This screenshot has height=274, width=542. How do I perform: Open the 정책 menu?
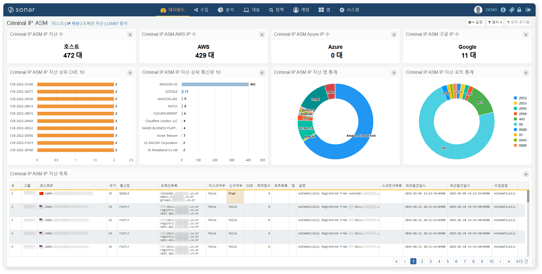coord(276,10)
